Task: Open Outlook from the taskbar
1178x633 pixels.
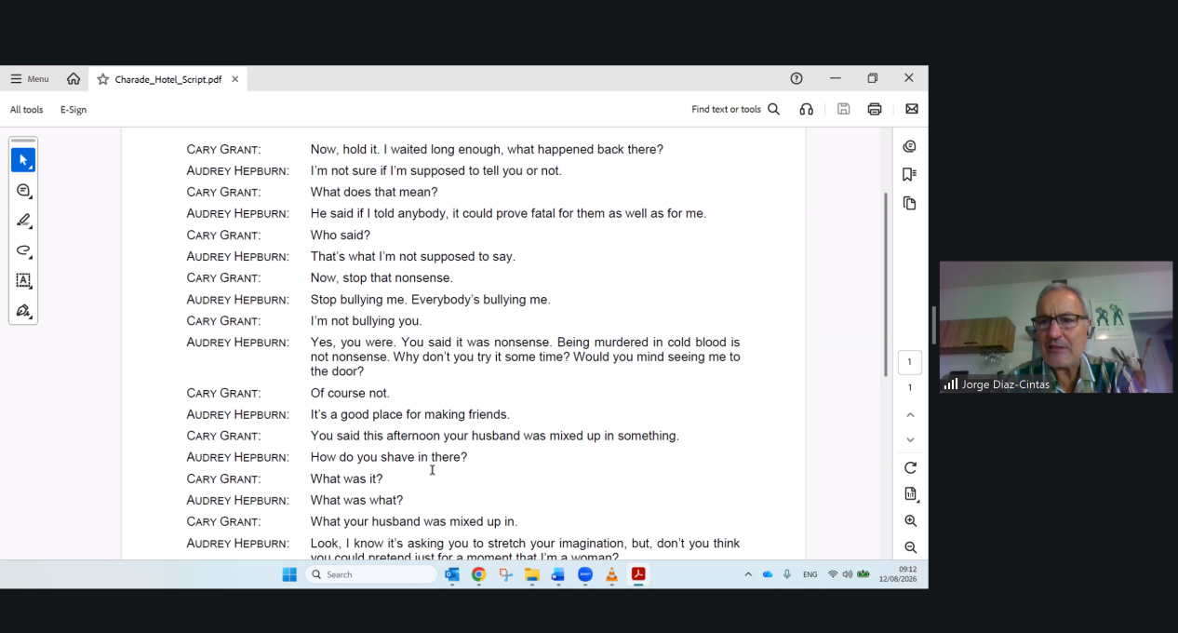Action: pyautogui.click(x=452, y=574)
